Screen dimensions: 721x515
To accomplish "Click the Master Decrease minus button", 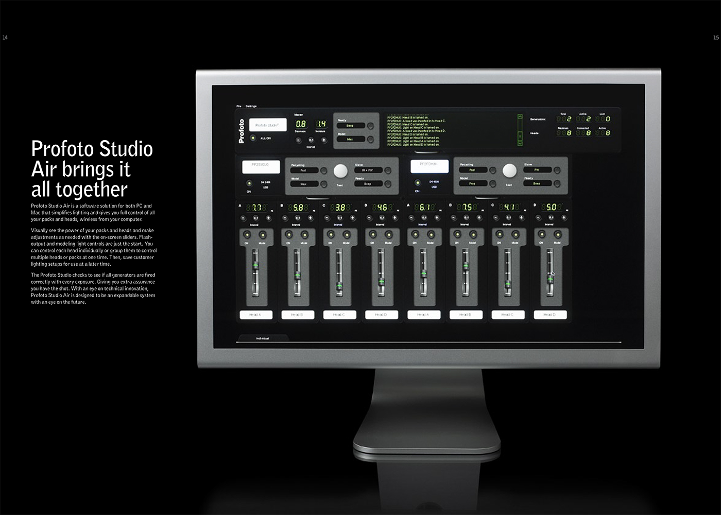I will pyautogui.click(x=298, y=140).
